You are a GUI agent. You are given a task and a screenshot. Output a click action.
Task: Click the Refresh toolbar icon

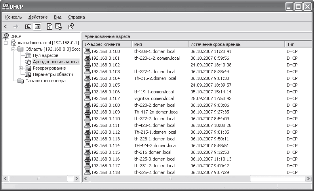49,26
